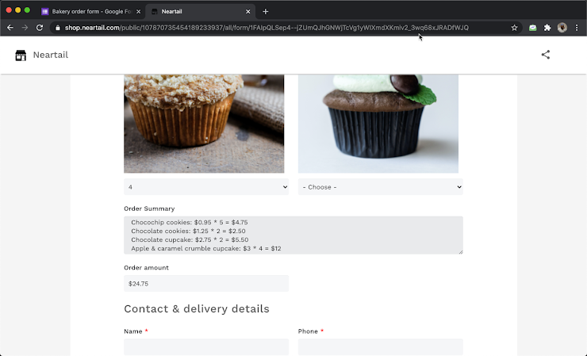This screenshot has width=587, height=356.
Task: Click the mint chocolate cupcake image
Action: click(x=378, y=124)
